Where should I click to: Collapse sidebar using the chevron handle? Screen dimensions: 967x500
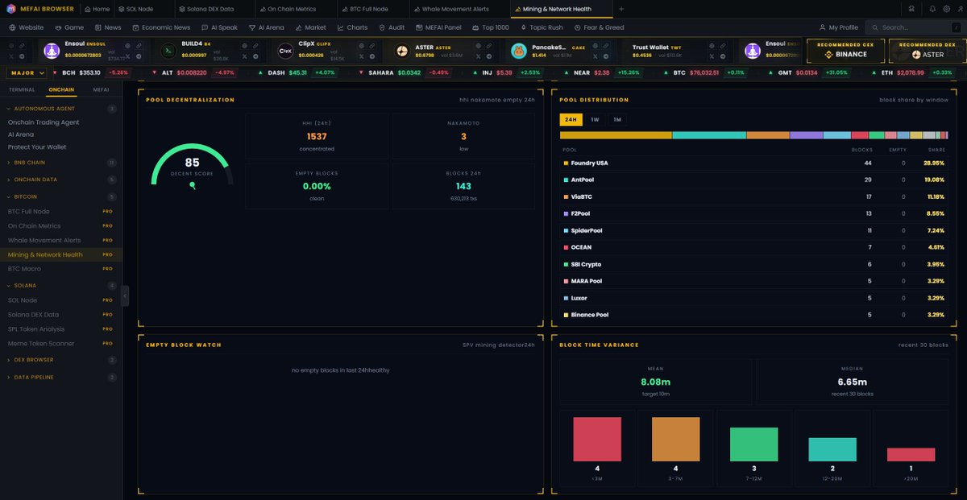click(x=125, y=296)
